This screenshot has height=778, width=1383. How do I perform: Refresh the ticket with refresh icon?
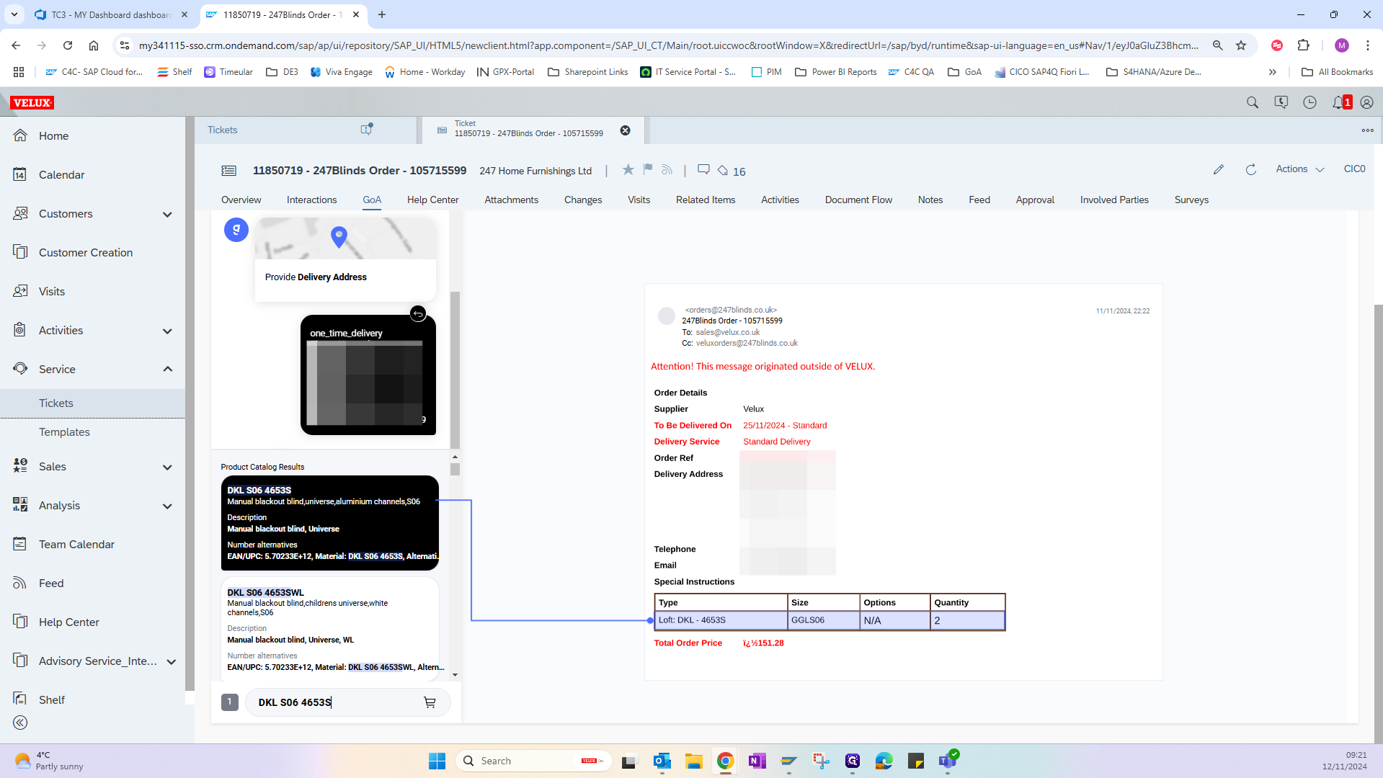tap(1251, 169)
